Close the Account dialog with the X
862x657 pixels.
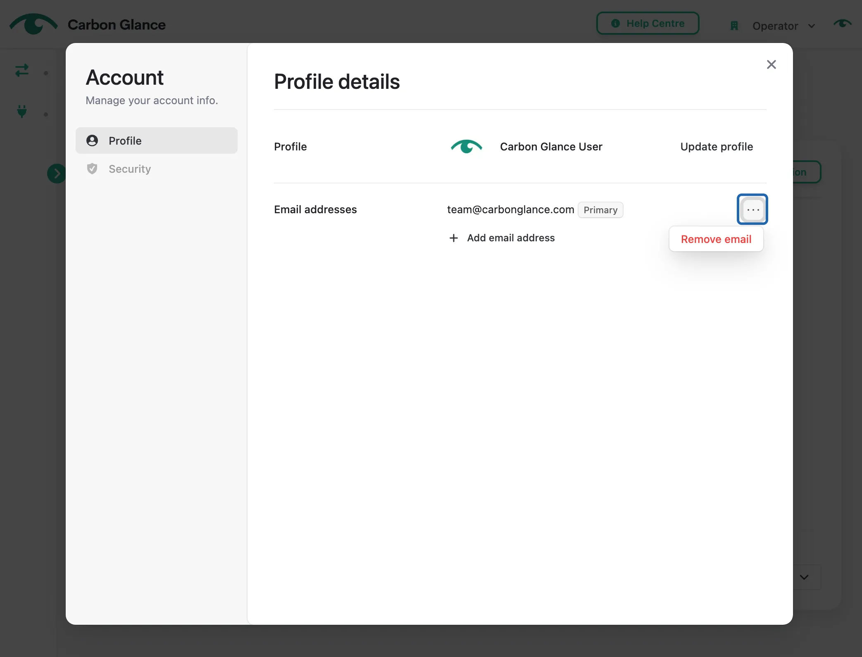pyautogui.click(x=771, y=64)
